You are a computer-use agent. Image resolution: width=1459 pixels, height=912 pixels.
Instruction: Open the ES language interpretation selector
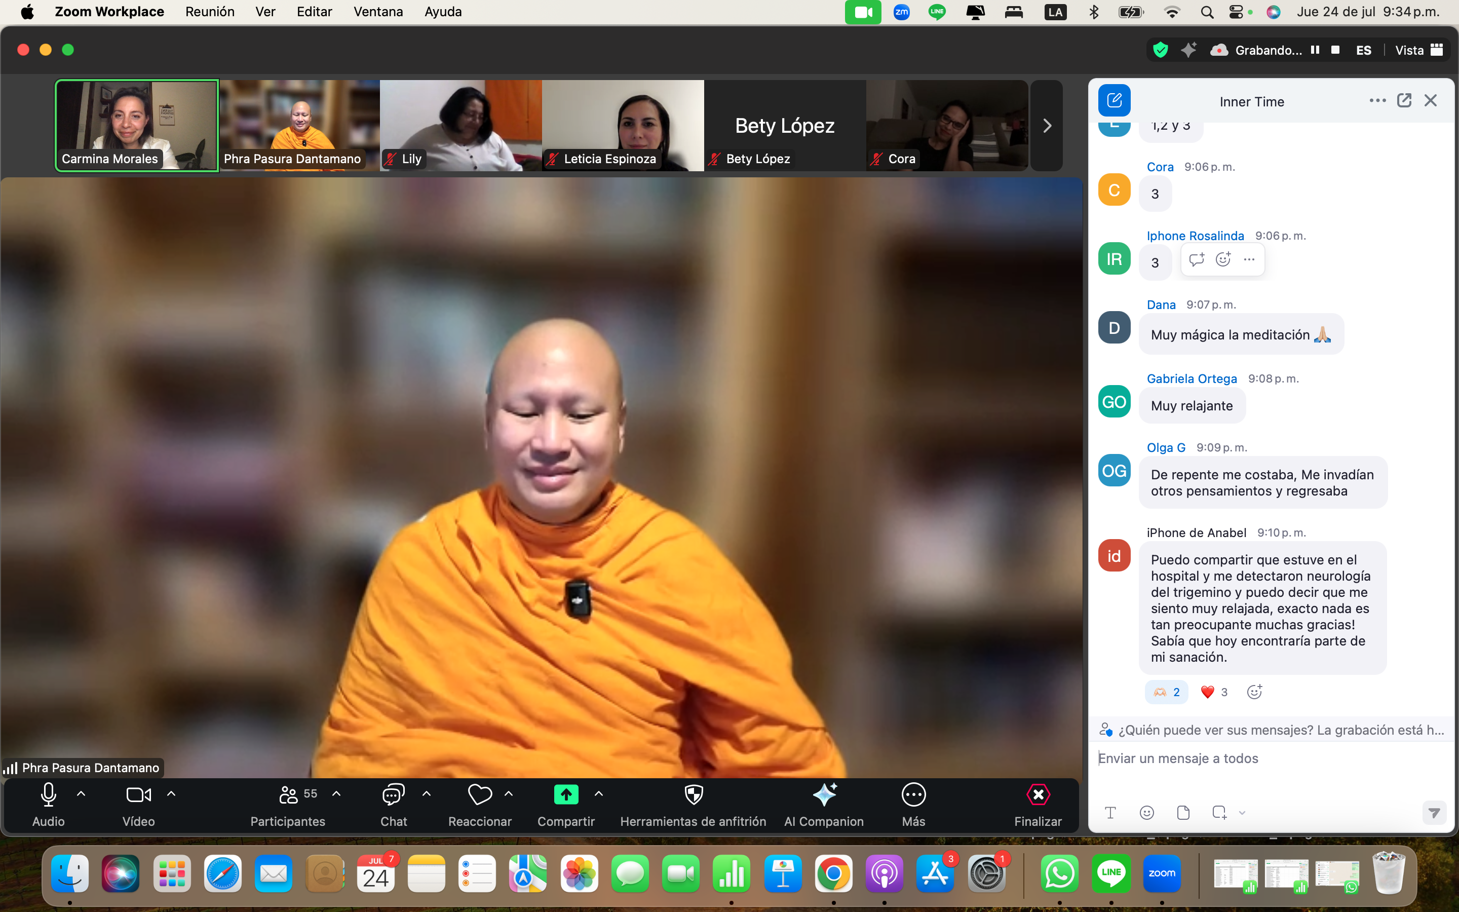[x=1364, y=50]
